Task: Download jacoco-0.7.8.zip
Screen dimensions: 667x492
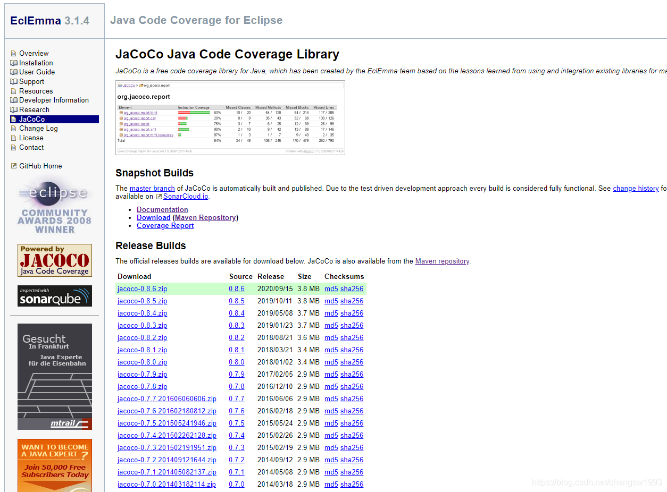Action: [142, 386]
